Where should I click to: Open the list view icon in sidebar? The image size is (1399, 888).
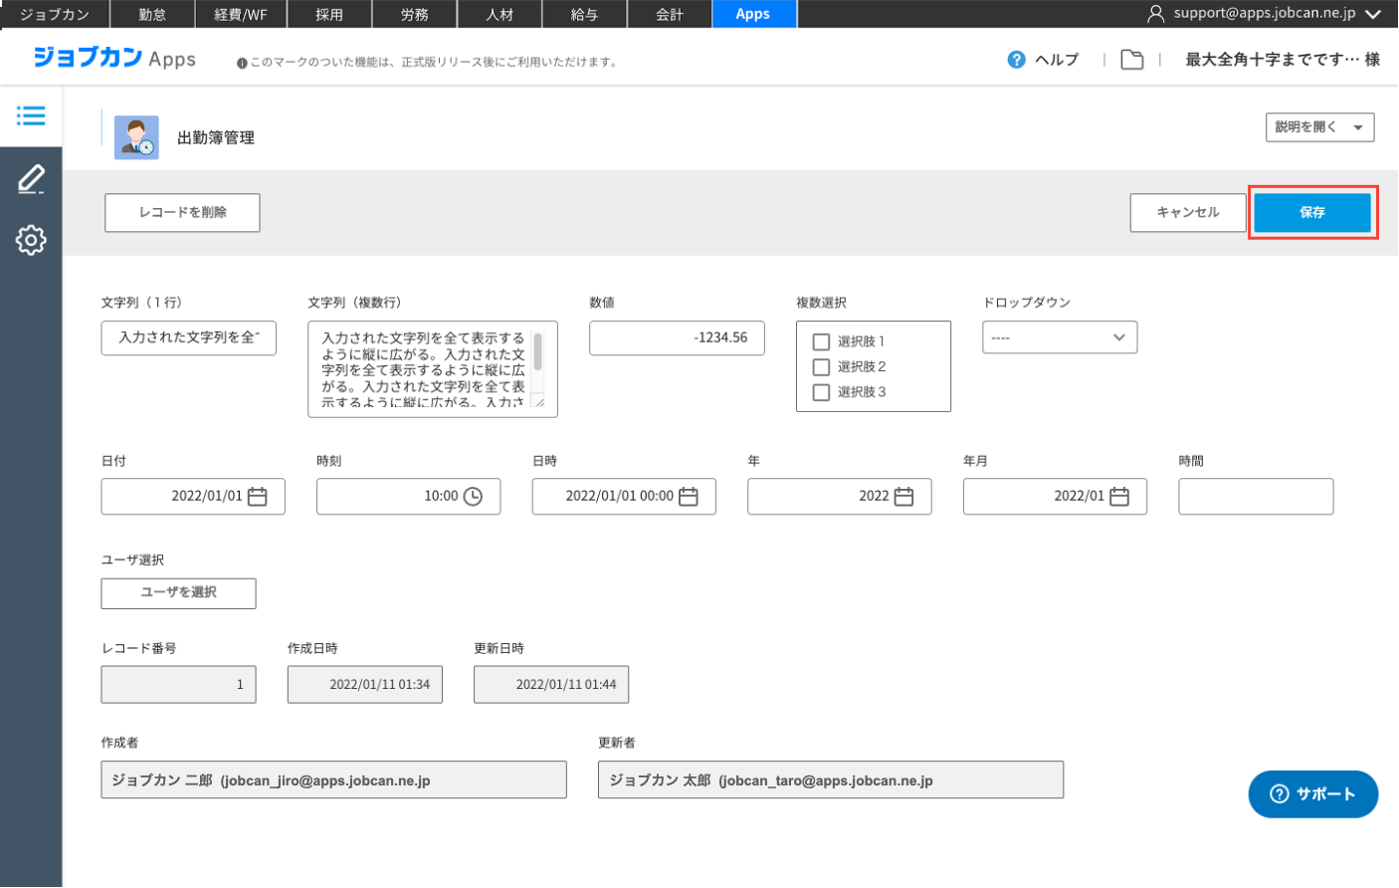pyautogui.click(x=31, y=116)
